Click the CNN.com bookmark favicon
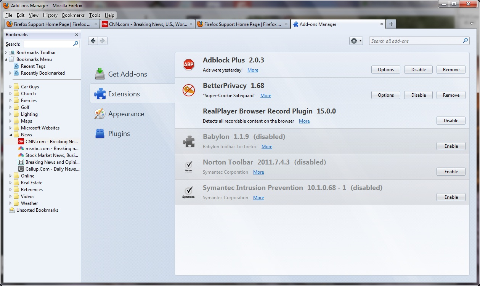 click(x=21, y=142)
